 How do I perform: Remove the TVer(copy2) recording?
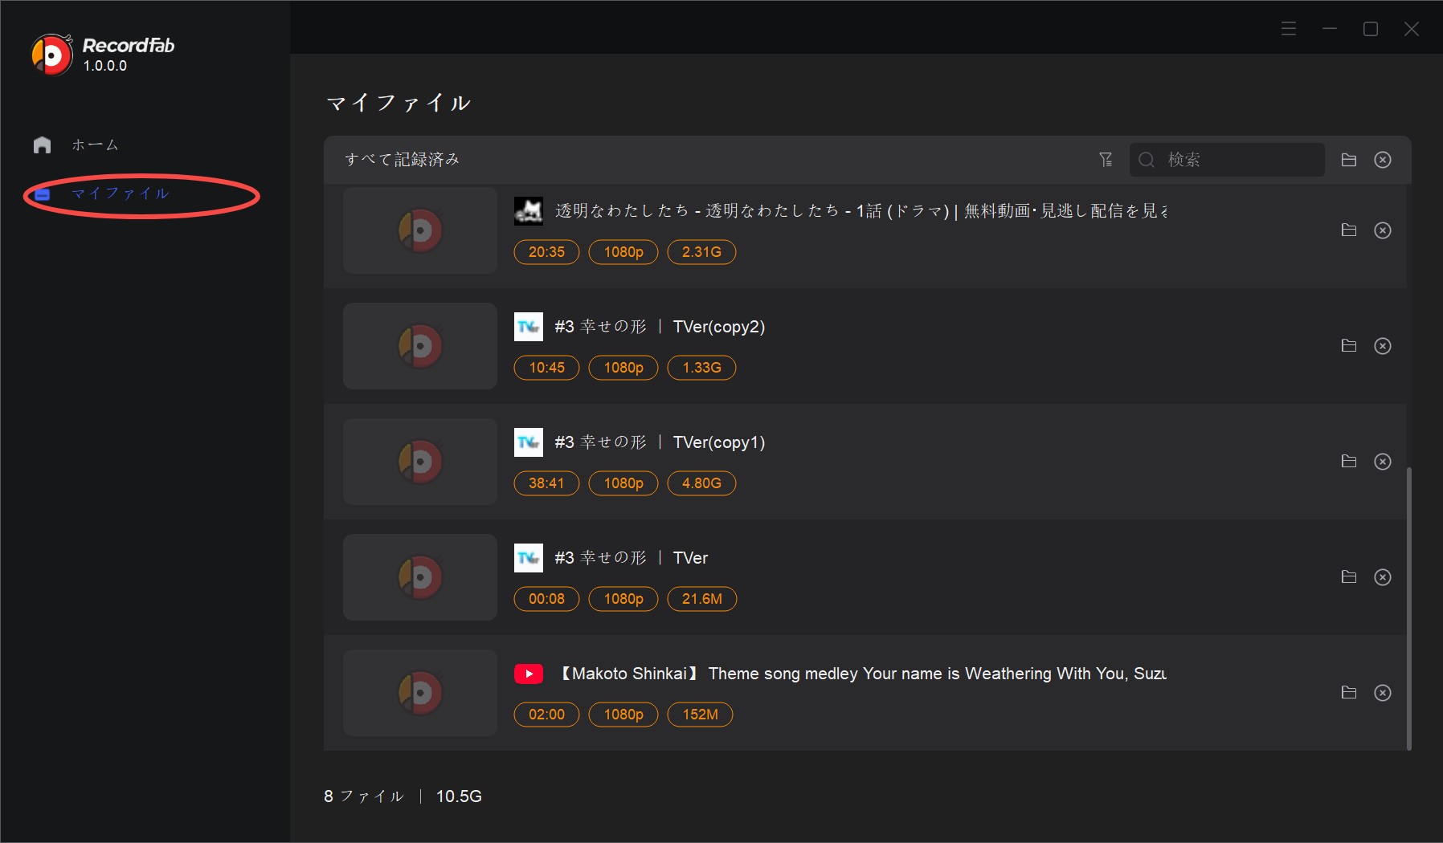(x=1383, y=346)
